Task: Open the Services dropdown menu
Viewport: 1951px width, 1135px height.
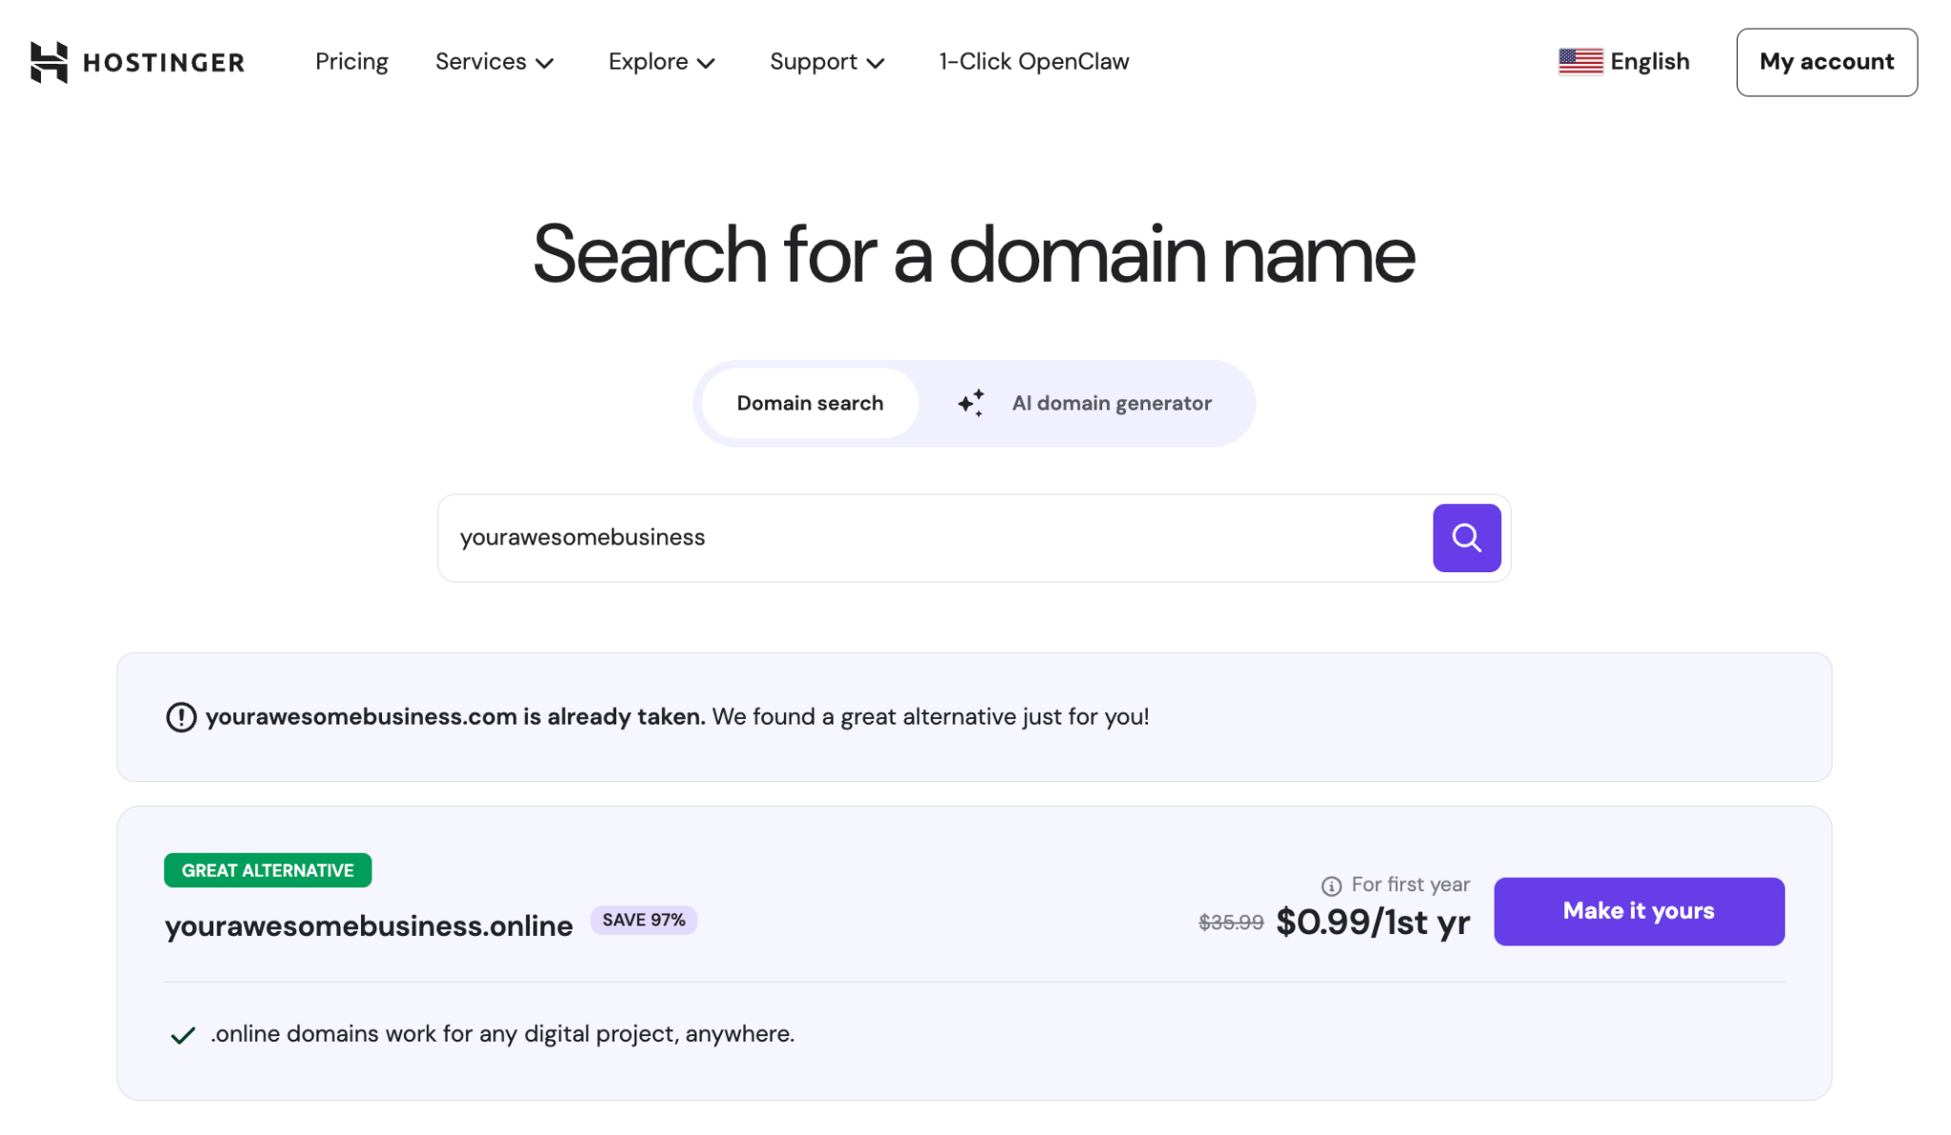Action: pos(494,61)
